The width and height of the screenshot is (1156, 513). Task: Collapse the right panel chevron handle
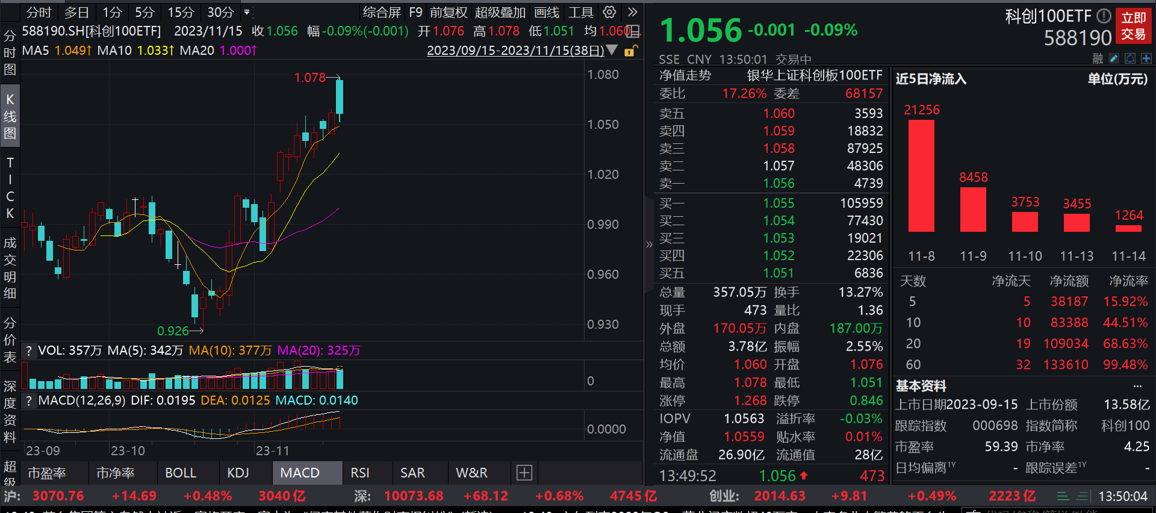coord(649,244)
